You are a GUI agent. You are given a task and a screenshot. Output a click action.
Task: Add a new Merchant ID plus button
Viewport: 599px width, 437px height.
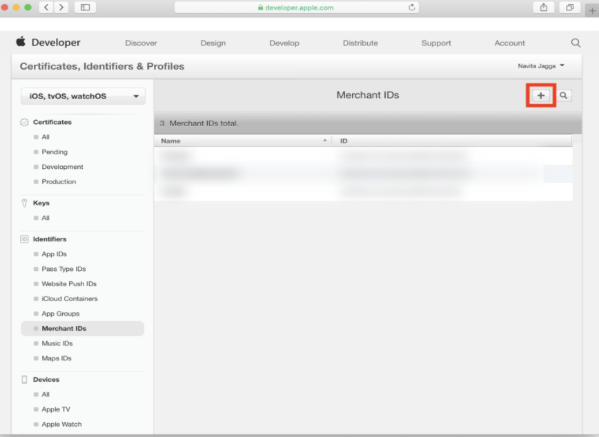(x=540, y=95)
